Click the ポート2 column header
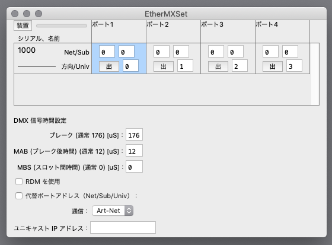Screen dimensions: 332x245 point(173,31)
